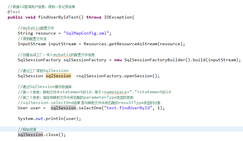Click the //释放资源 comment line

click(27, 129)
